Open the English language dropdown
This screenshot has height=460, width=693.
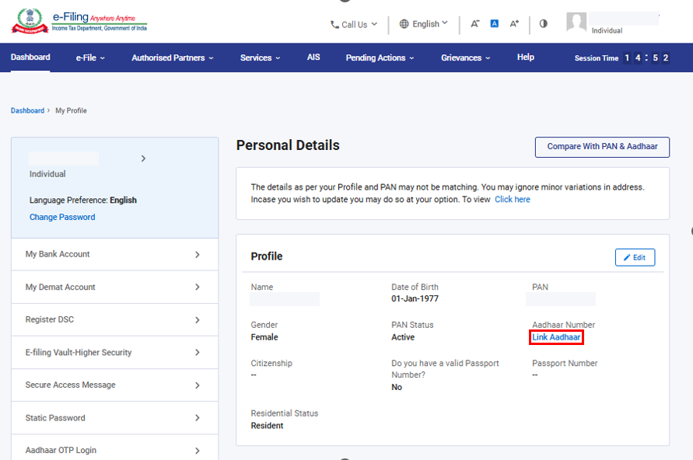coord(423,24)
